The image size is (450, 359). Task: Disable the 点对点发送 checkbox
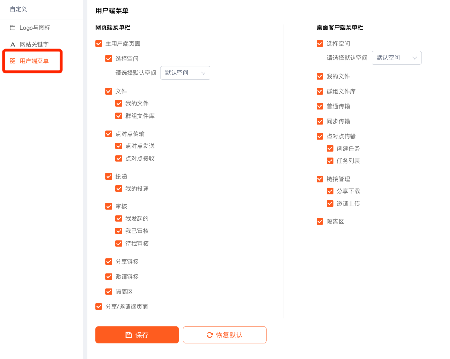[x=119, y=146]
